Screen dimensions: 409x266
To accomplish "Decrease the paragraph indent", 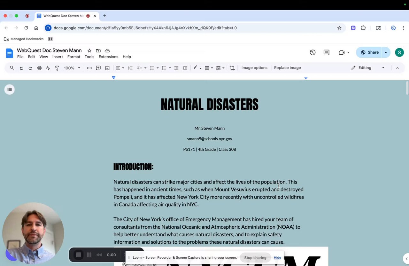I will coord(176,68).
